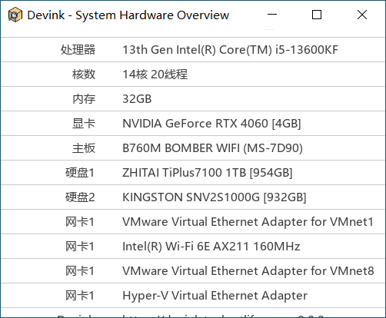This screenshot has height=318, width=386.
Task: Click the VMware Adapter for VMnet1 value
Action: click(248, 222)
